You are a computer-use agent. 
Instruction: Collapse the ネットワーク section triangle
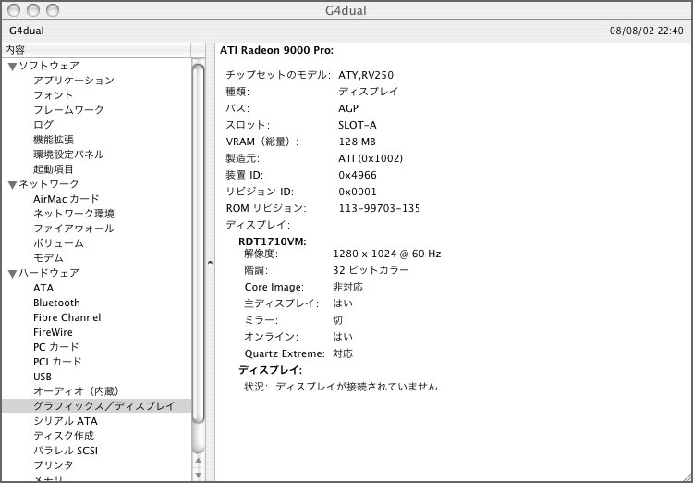tap(13, 185)
